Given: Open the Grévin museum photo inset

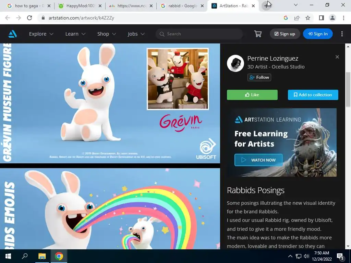Looking at the screenshot, I should [x=178, y=79].
